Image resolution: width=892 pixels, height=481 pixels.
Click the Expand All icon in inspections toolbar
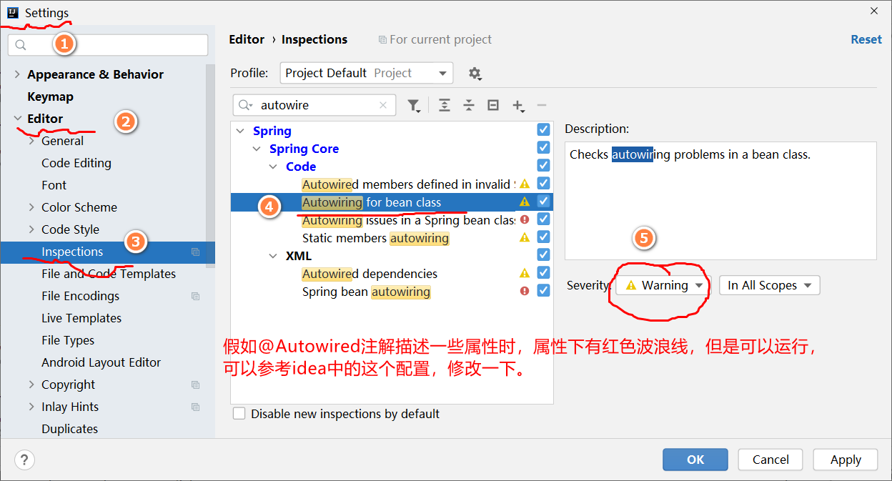[445, 105]
